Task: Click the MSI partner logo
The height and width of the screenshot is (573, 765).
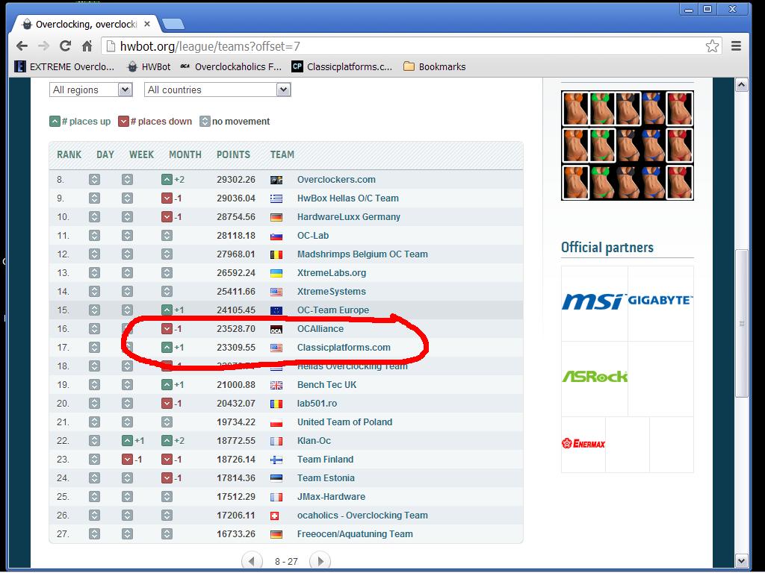Action: tap(594, 301)
